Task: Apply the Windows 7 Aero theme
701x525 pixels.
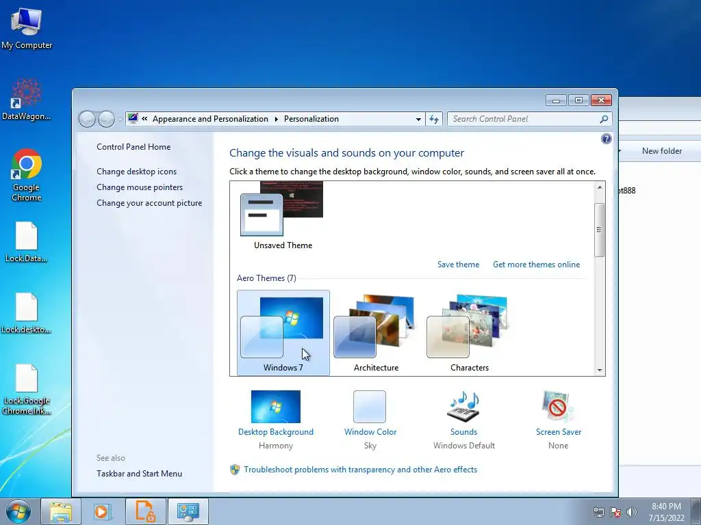Action: click(x=283, y=333)
